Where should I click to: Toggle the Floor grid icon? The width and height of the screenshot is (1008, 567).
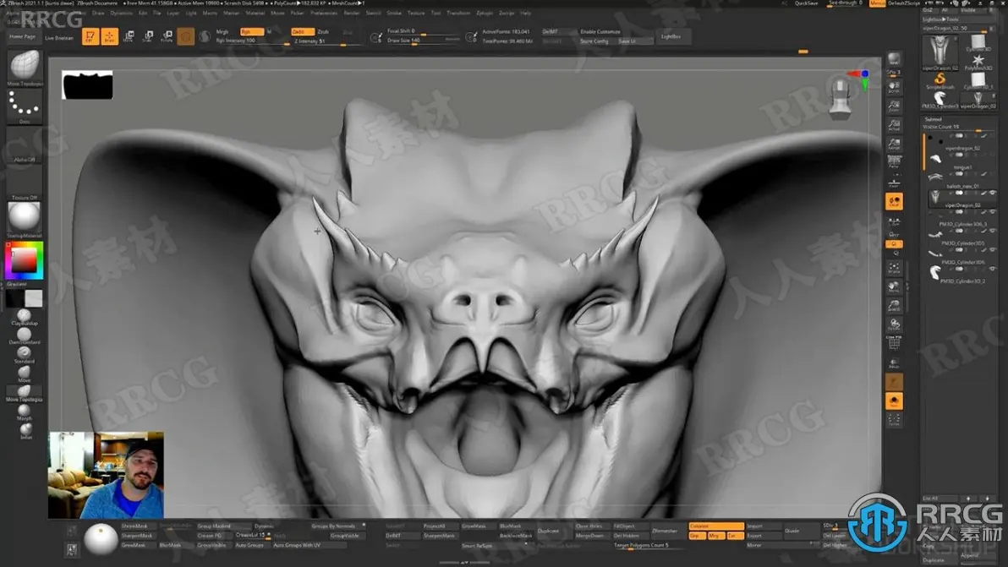[894, 183]
